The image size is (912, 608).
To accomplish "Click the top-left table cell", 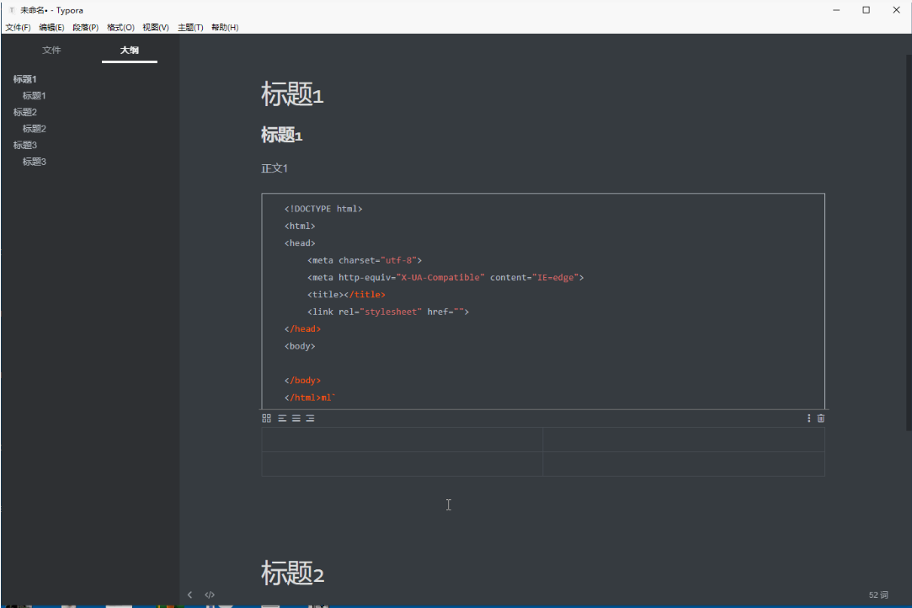I will (402, 440).
